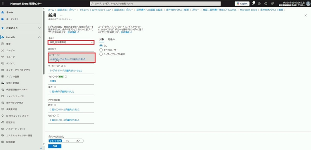Viewport: 311px width, 150px height.
Task: Click the help question mark icon
Action: [x=266, y=4]
